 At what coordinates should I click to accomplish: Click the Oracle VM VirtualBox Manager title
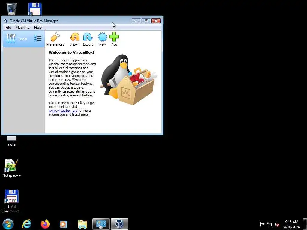click(x=34, y=21)
